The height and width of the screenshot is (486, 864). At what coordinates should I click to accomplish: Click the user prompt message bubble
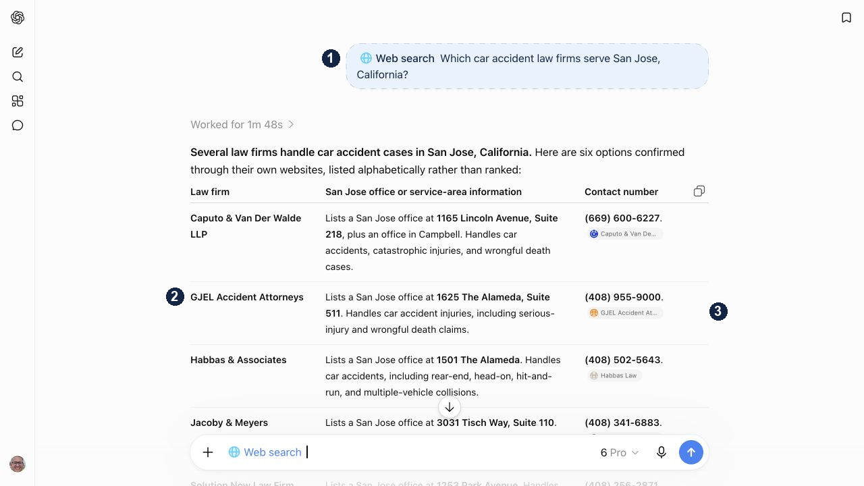[527, 66]
